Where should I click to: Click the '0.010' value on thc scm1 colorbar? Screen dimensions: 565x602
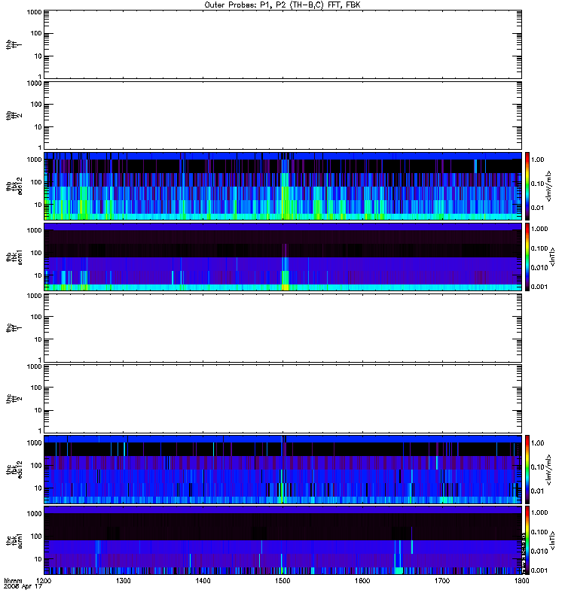(539, 552)
